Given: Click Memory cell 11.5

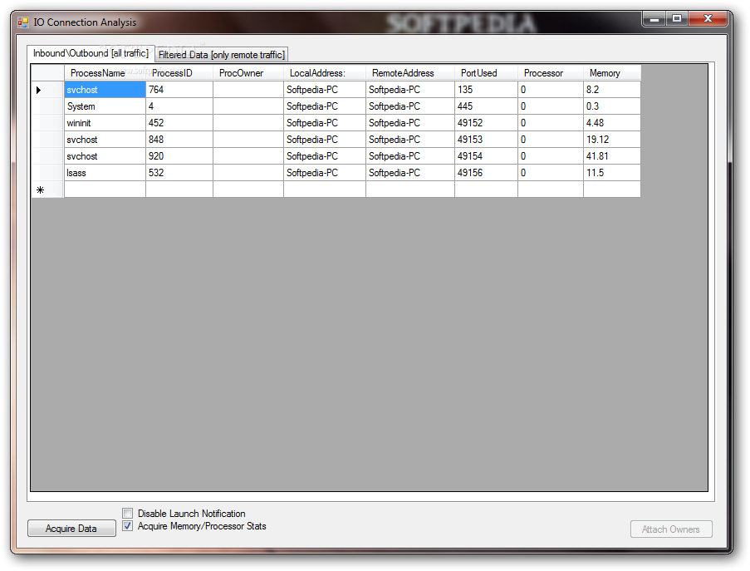Looking at the screenshot, I should click(612, 173).
